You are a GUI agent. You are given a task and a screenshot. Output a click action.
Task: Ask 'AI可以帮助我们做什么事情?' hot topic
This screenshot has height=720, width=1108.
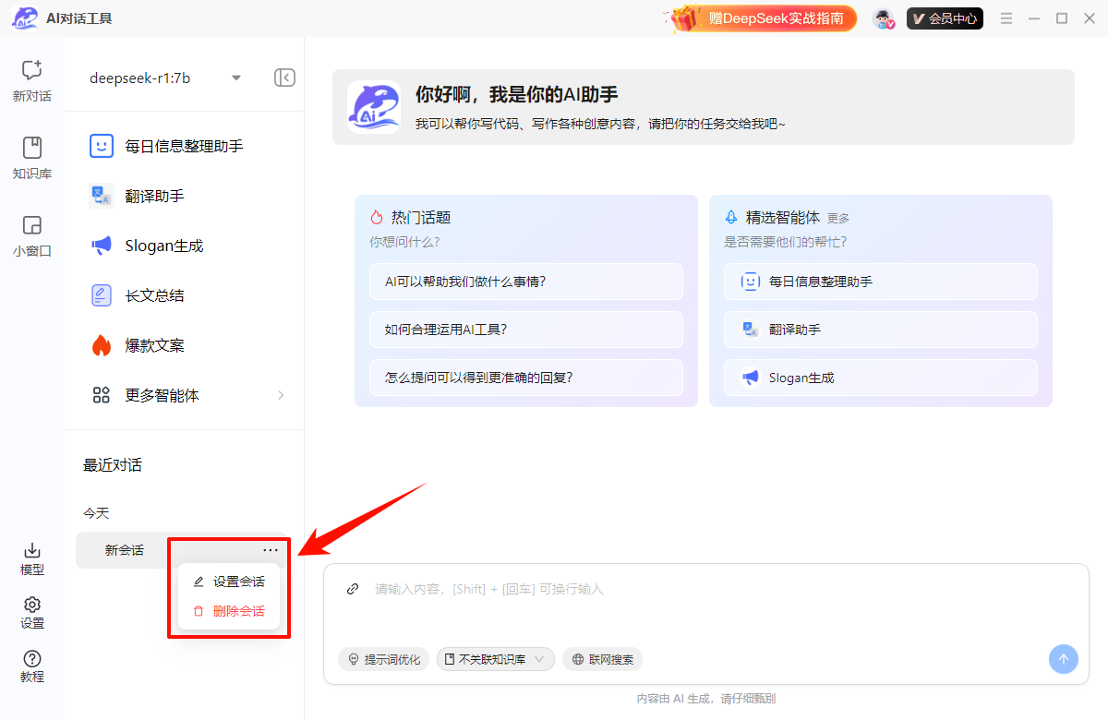click(526, 282)
